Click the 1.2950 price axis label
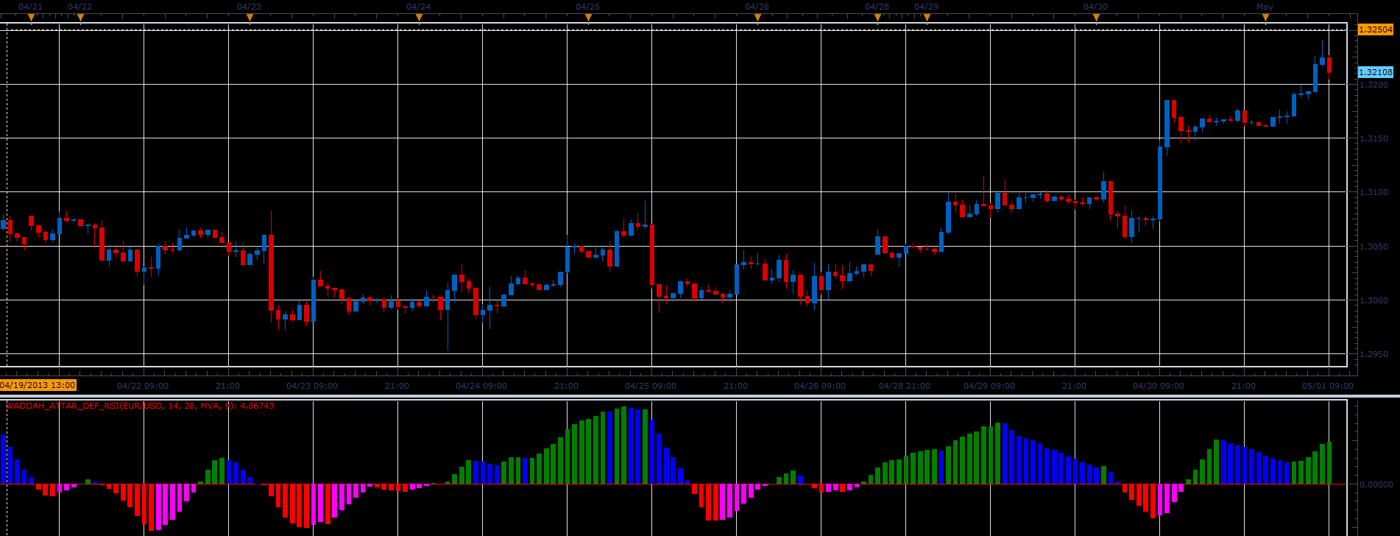The width and height of the screenshot is (1400, 536). coord(1374,354)
